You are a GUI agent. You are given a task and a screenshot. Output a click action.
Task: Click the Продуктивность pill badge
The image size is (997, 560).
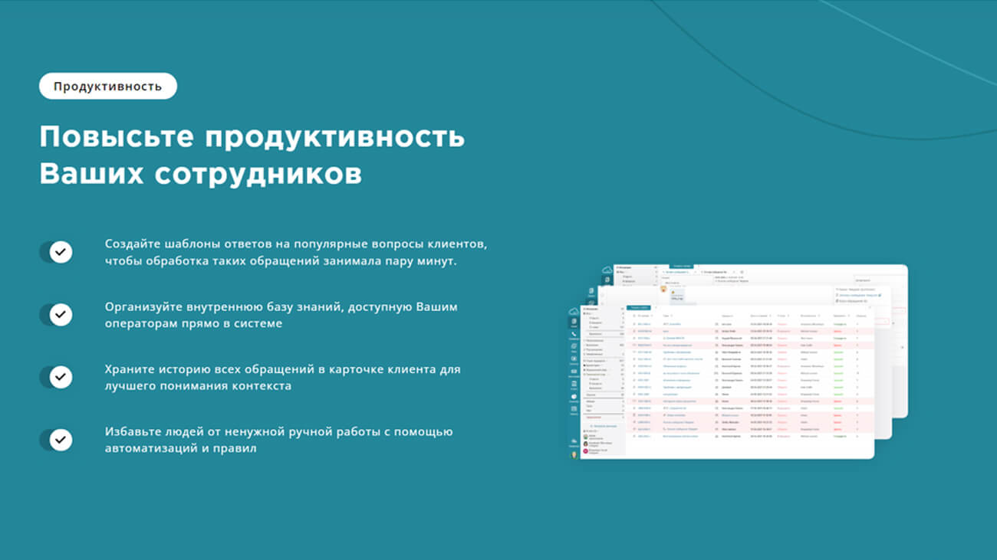click(x=107, y=86)
